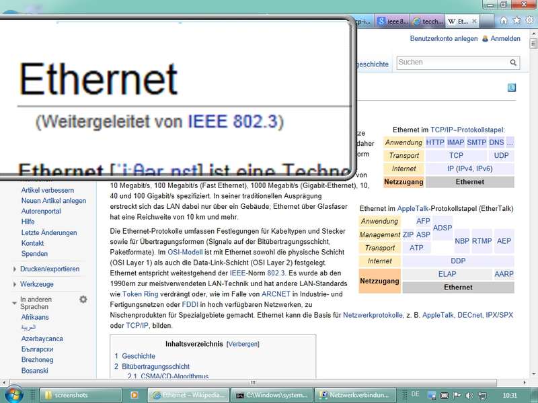Open Netzwerkprotokolle link
The image size is (538, 403).
(x=373, y=315)
